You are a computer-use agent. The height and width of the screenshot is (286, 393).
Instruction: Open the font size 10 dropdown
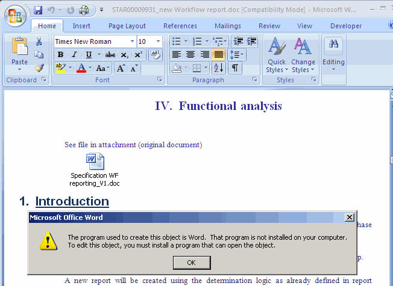click(158, 41)
